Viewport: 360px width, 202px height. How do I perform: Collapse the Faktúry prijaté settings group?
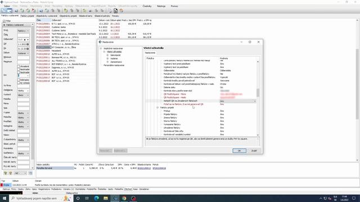(157, 107)
